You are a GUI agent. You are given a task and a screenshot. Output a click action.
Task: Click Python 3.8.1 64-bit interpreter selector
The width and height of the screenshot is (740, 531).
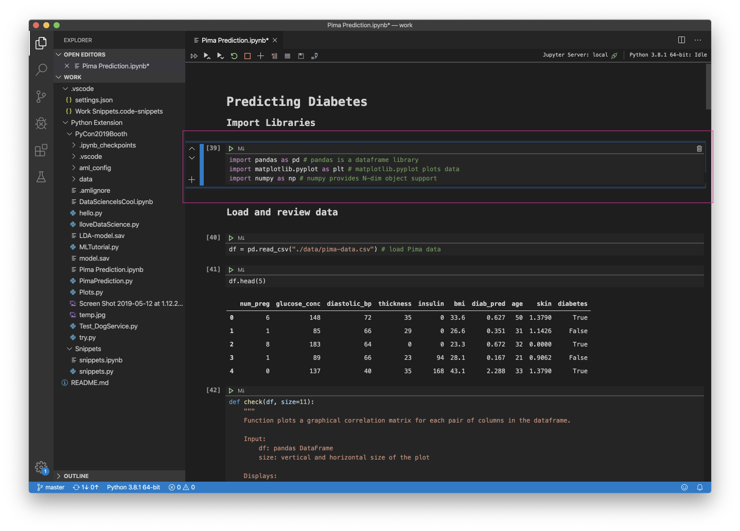coord(133,487)
